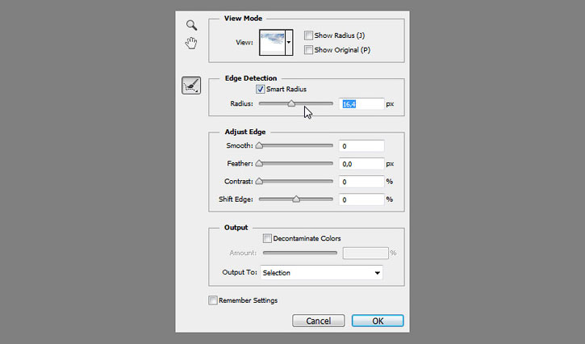Click the Shift Edge: label text
The image size is (585, 344).
pos(236,199)
